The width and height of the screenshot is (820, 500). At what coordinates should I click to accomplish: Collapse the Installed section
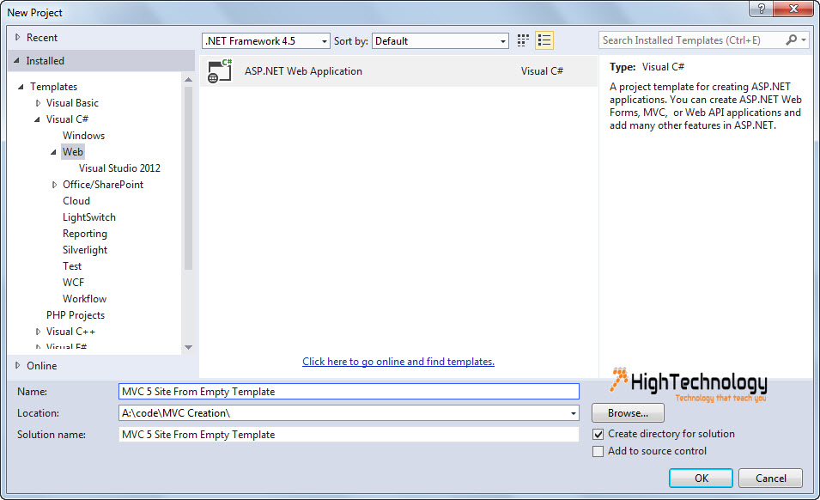tap(17, 61)
